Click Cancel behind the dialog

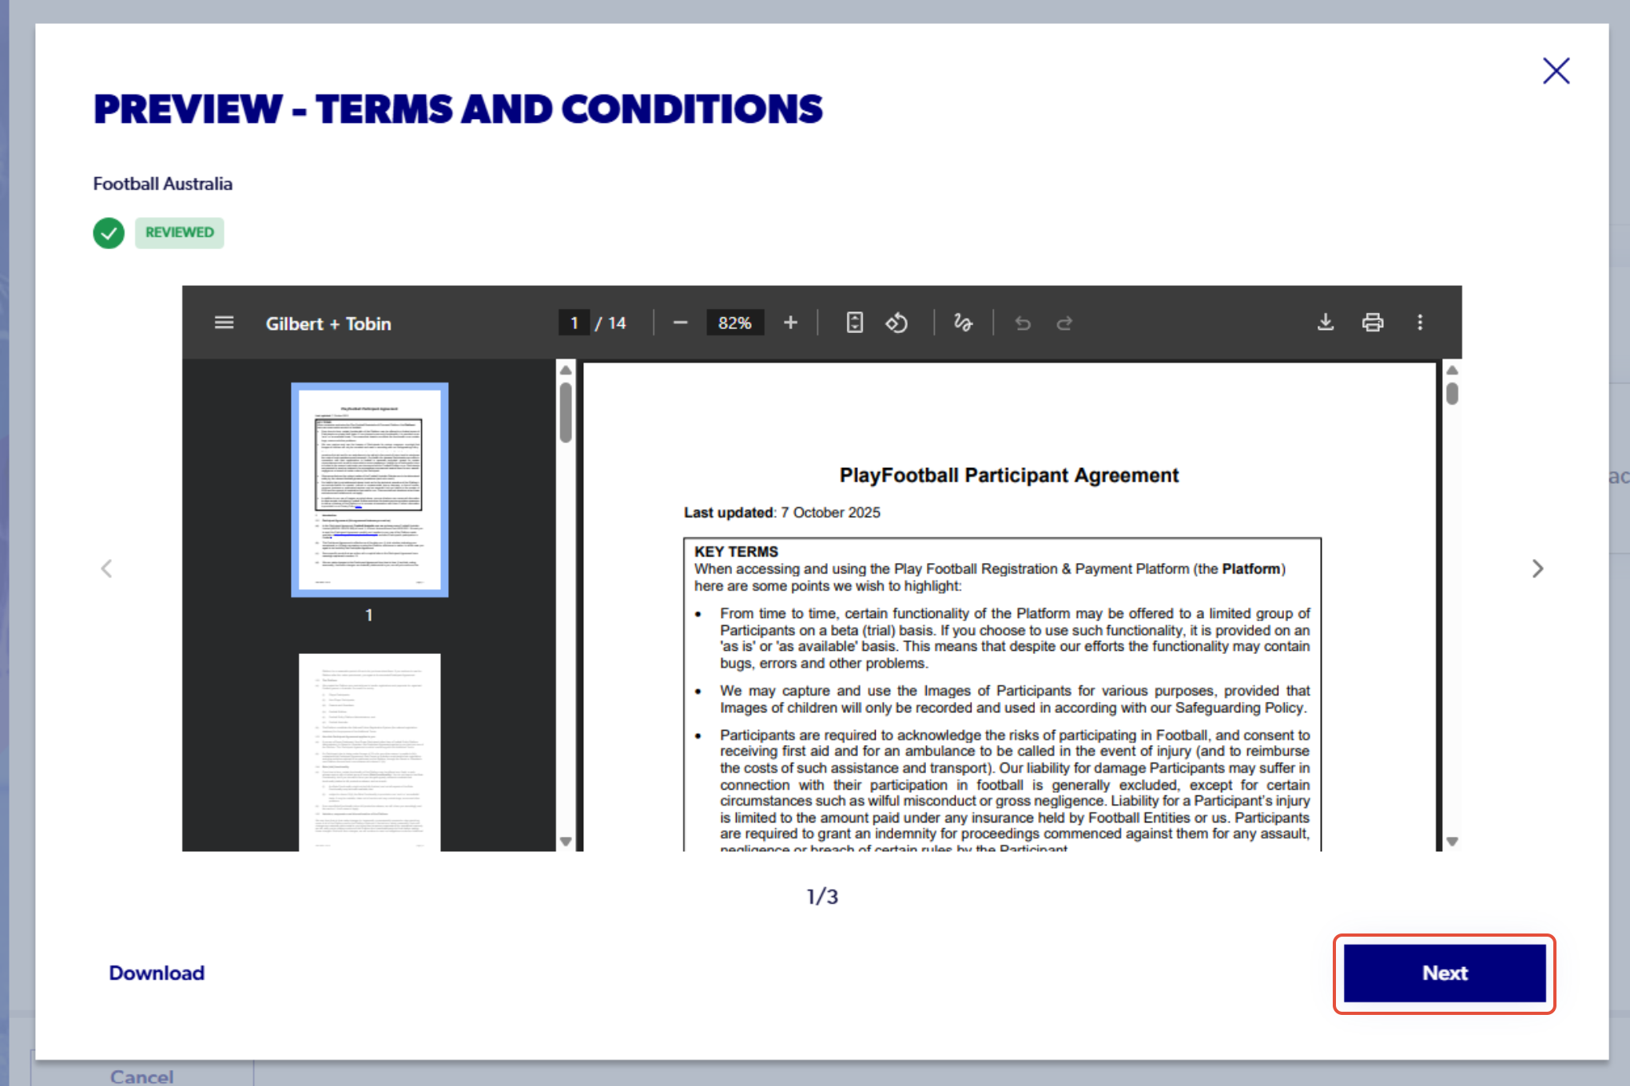click(142, 1076)
